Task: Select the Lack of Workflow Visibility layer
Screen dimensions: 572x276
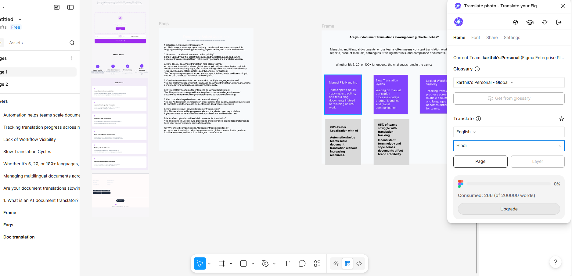Action: tap(30, 139)
